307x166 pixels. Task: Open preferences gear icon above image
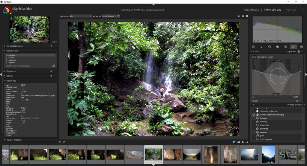point(247,16)
